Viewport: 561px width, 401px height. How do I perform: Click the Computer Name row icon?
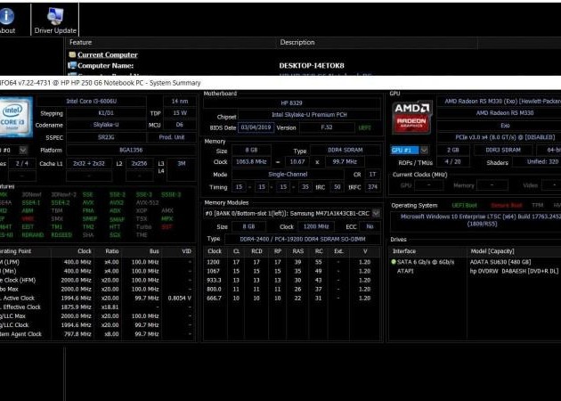[x=72, y=65]
